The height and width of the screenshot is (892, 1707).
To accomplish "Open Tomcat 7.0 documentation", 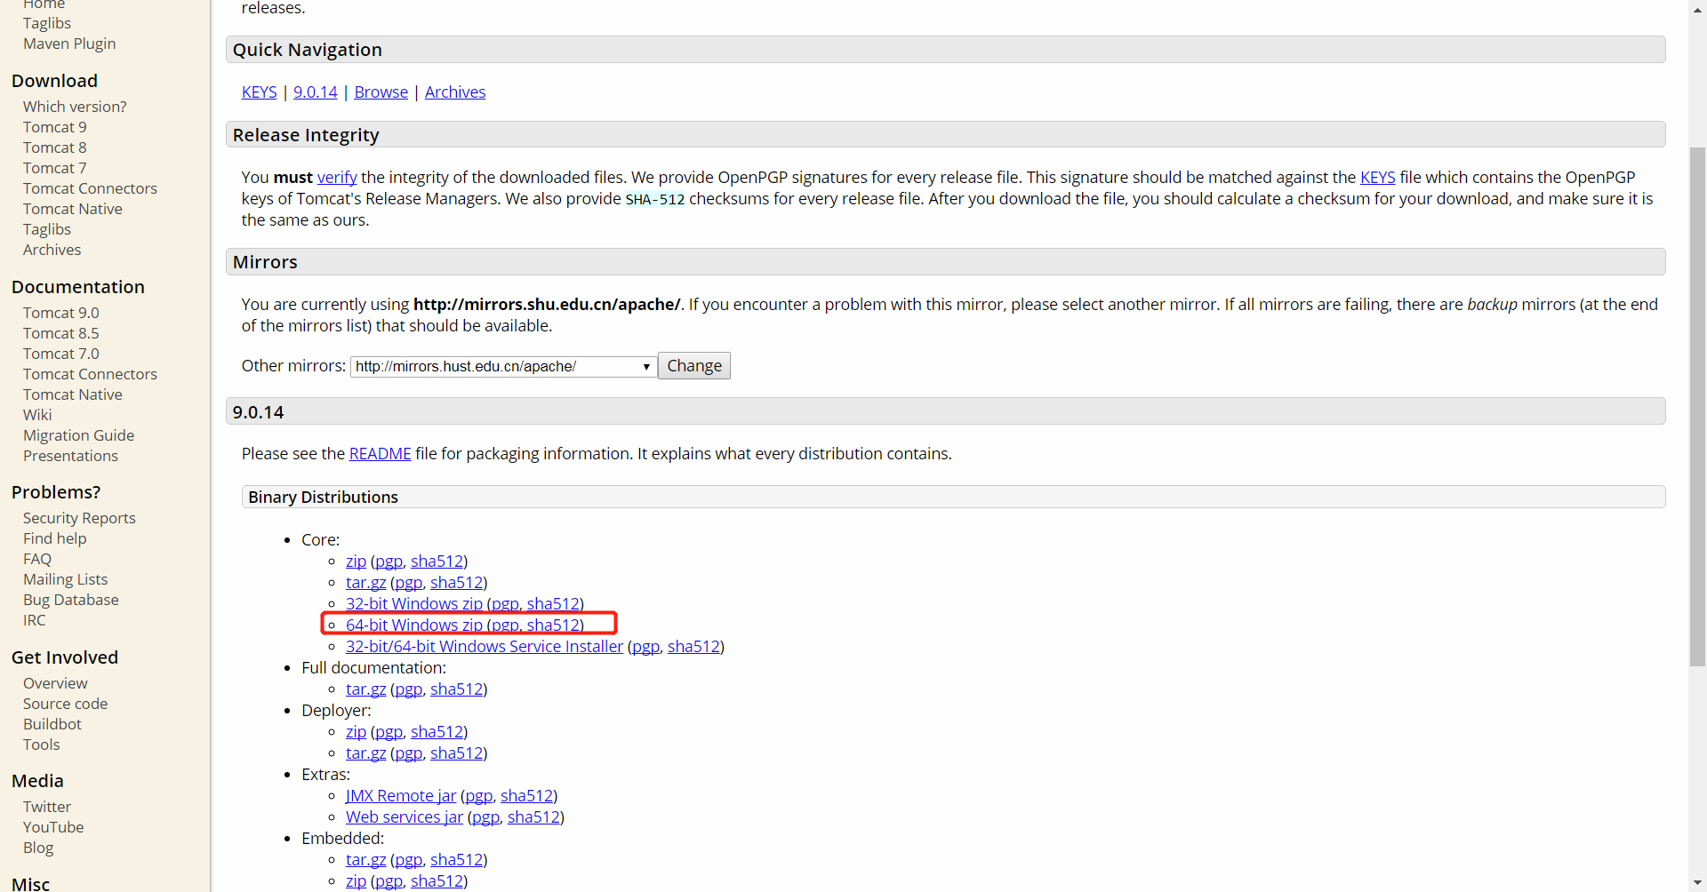I will click(61, 354).
